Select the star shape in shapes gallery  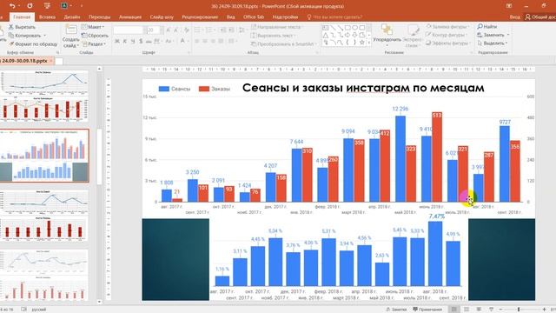(362, 43)
